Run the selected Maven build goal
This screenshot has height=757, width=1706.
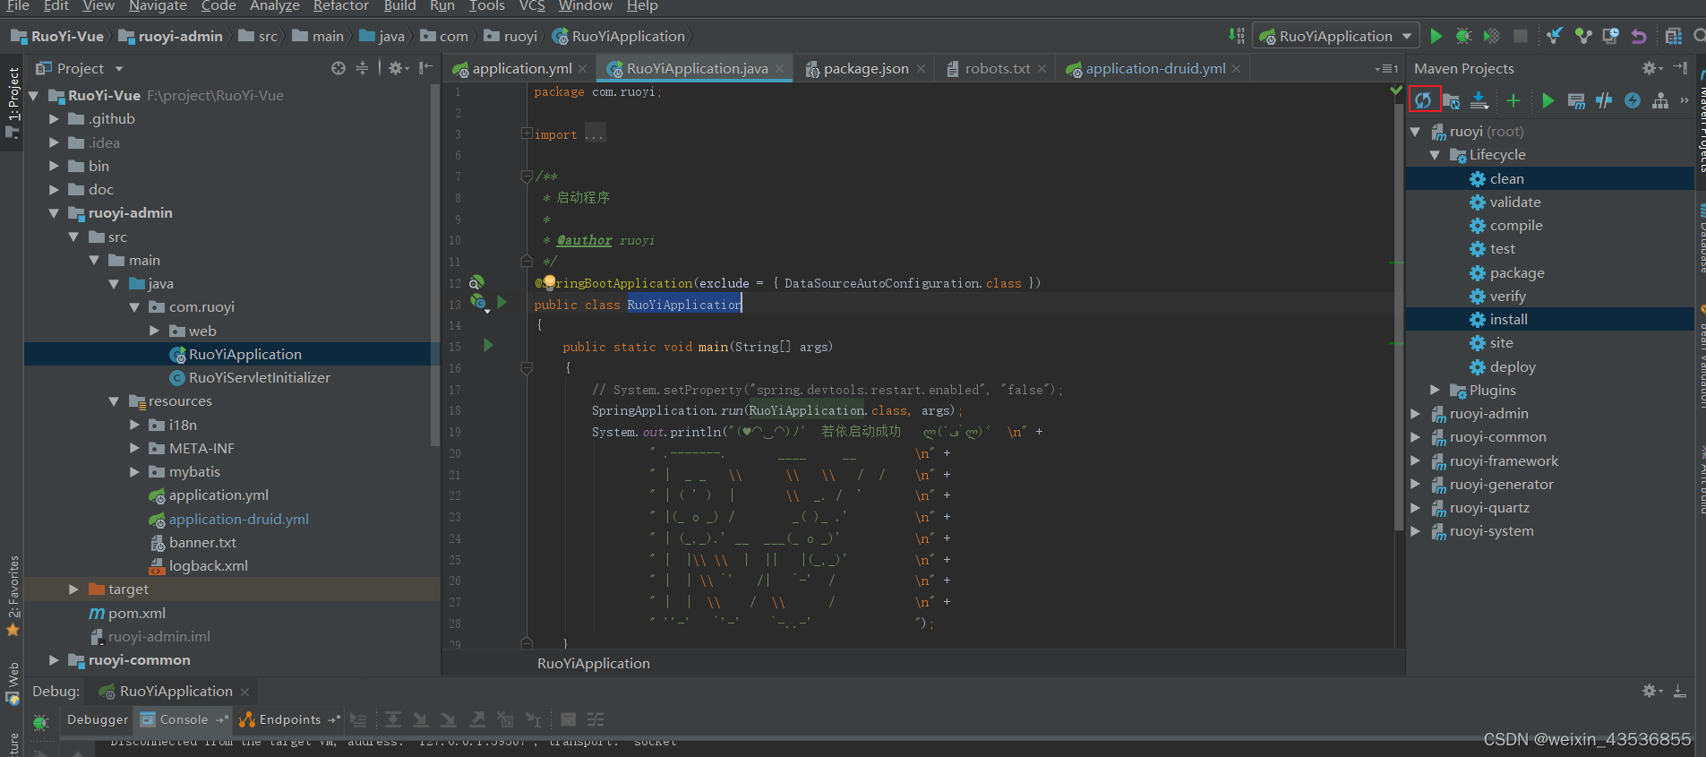click(x=1548, y=100)
